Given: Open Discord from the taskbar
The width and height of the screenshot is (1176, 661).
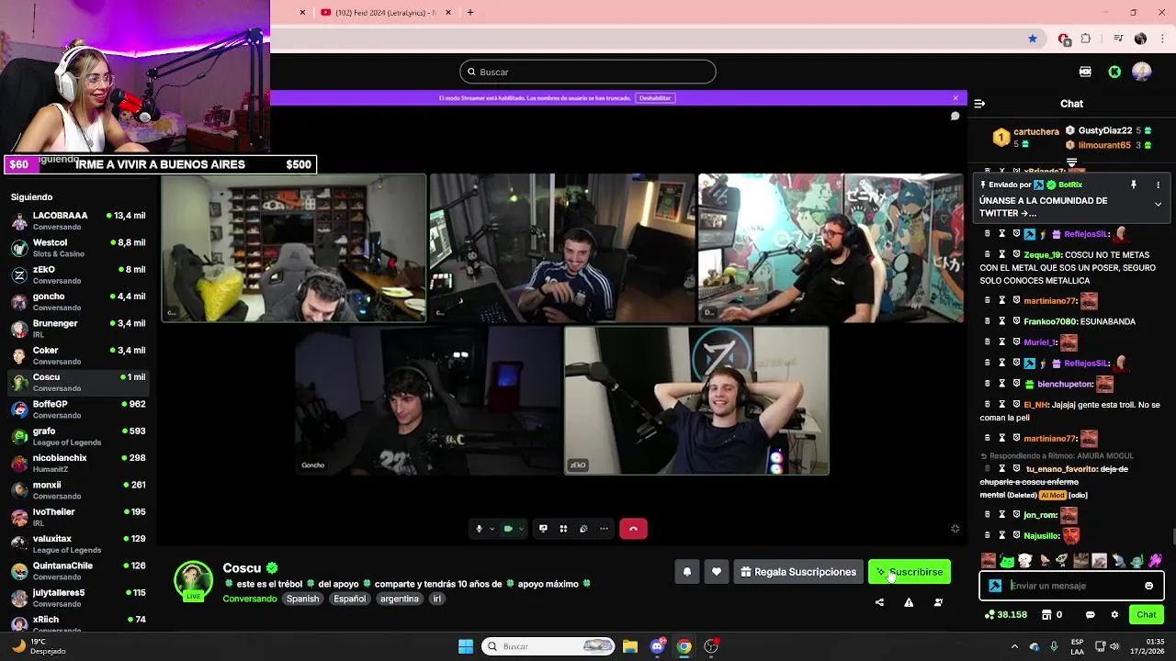Looking at the screenshot, I should click(657, 646).
